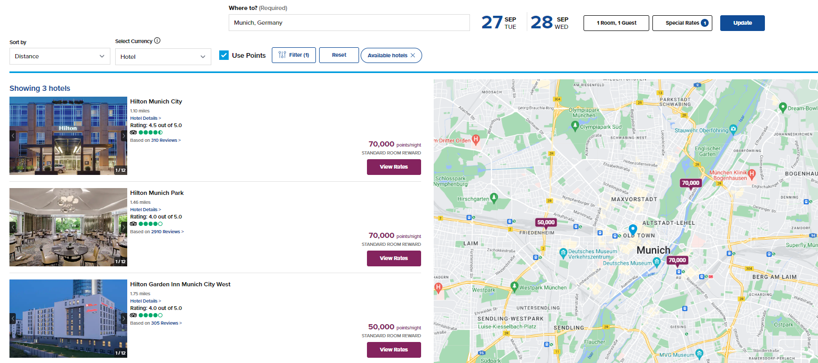The image size is (818, 363).
Task: Click the Hilton Garden Inn Munich City West name
Action: [x=180, y=284]
